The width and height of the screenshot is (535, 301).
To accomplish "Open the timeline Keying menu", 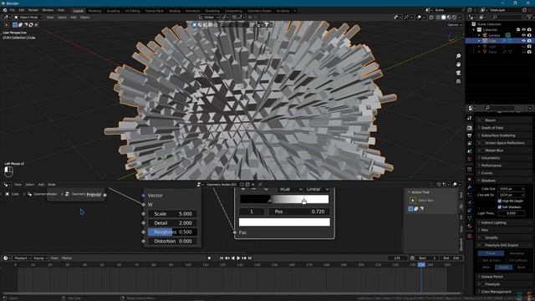I will (40, 258).
